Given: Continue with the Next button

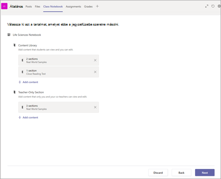Looking at the screenshot, I should point(205,173).
